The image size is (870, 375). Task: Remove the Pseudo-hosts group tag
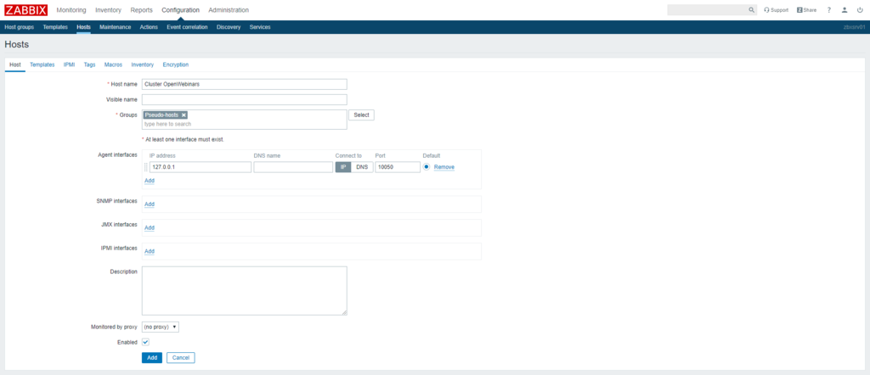click(x=184, y=115)
